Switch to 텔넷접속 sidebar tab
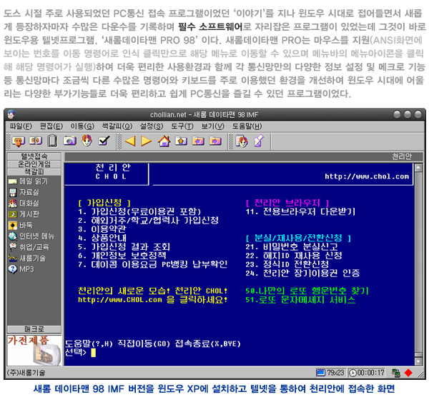This screenshot has width=429, height=397. click(34, 156)
